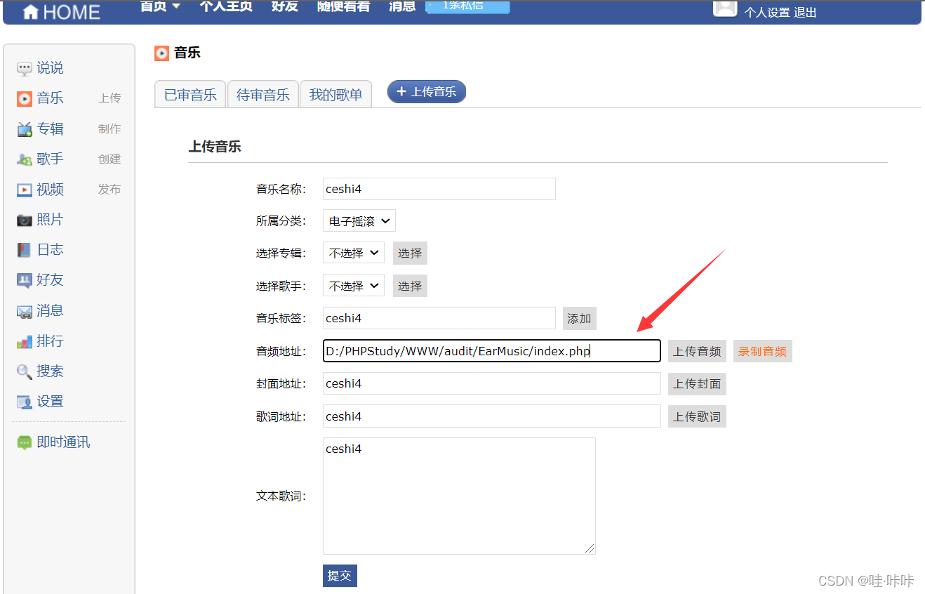Click the 上传音频 button
925x594 pixels.
click(697, 351)
